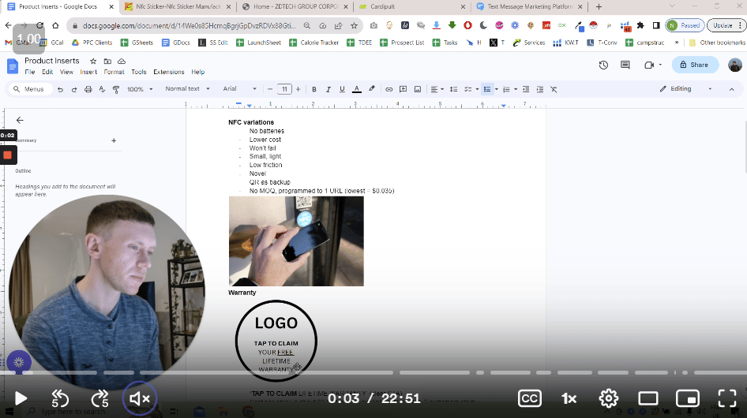This screenshot has width=747, height=418.
Task: Toggle bulleted list
Action: point(487,89)
